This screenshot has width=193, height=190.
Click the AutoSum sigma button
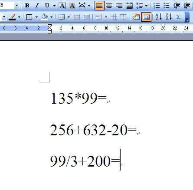point(179,17)
